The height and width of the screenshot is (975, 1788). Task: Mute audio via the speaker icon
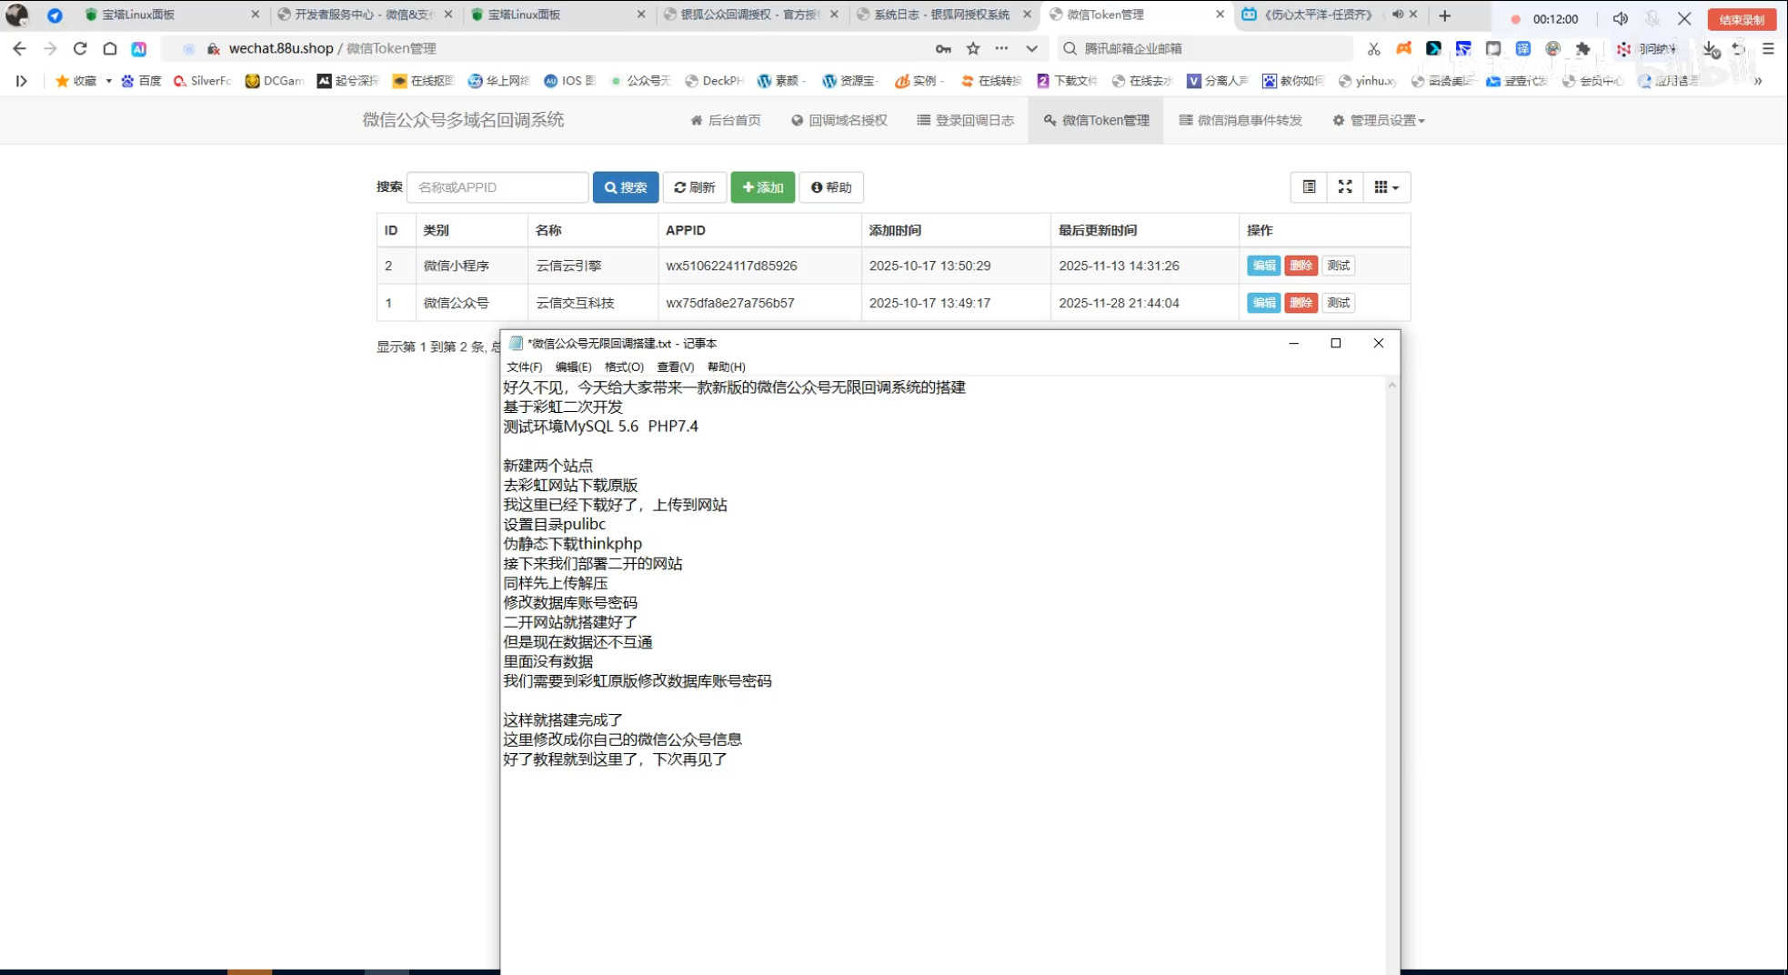[1620, 18]
